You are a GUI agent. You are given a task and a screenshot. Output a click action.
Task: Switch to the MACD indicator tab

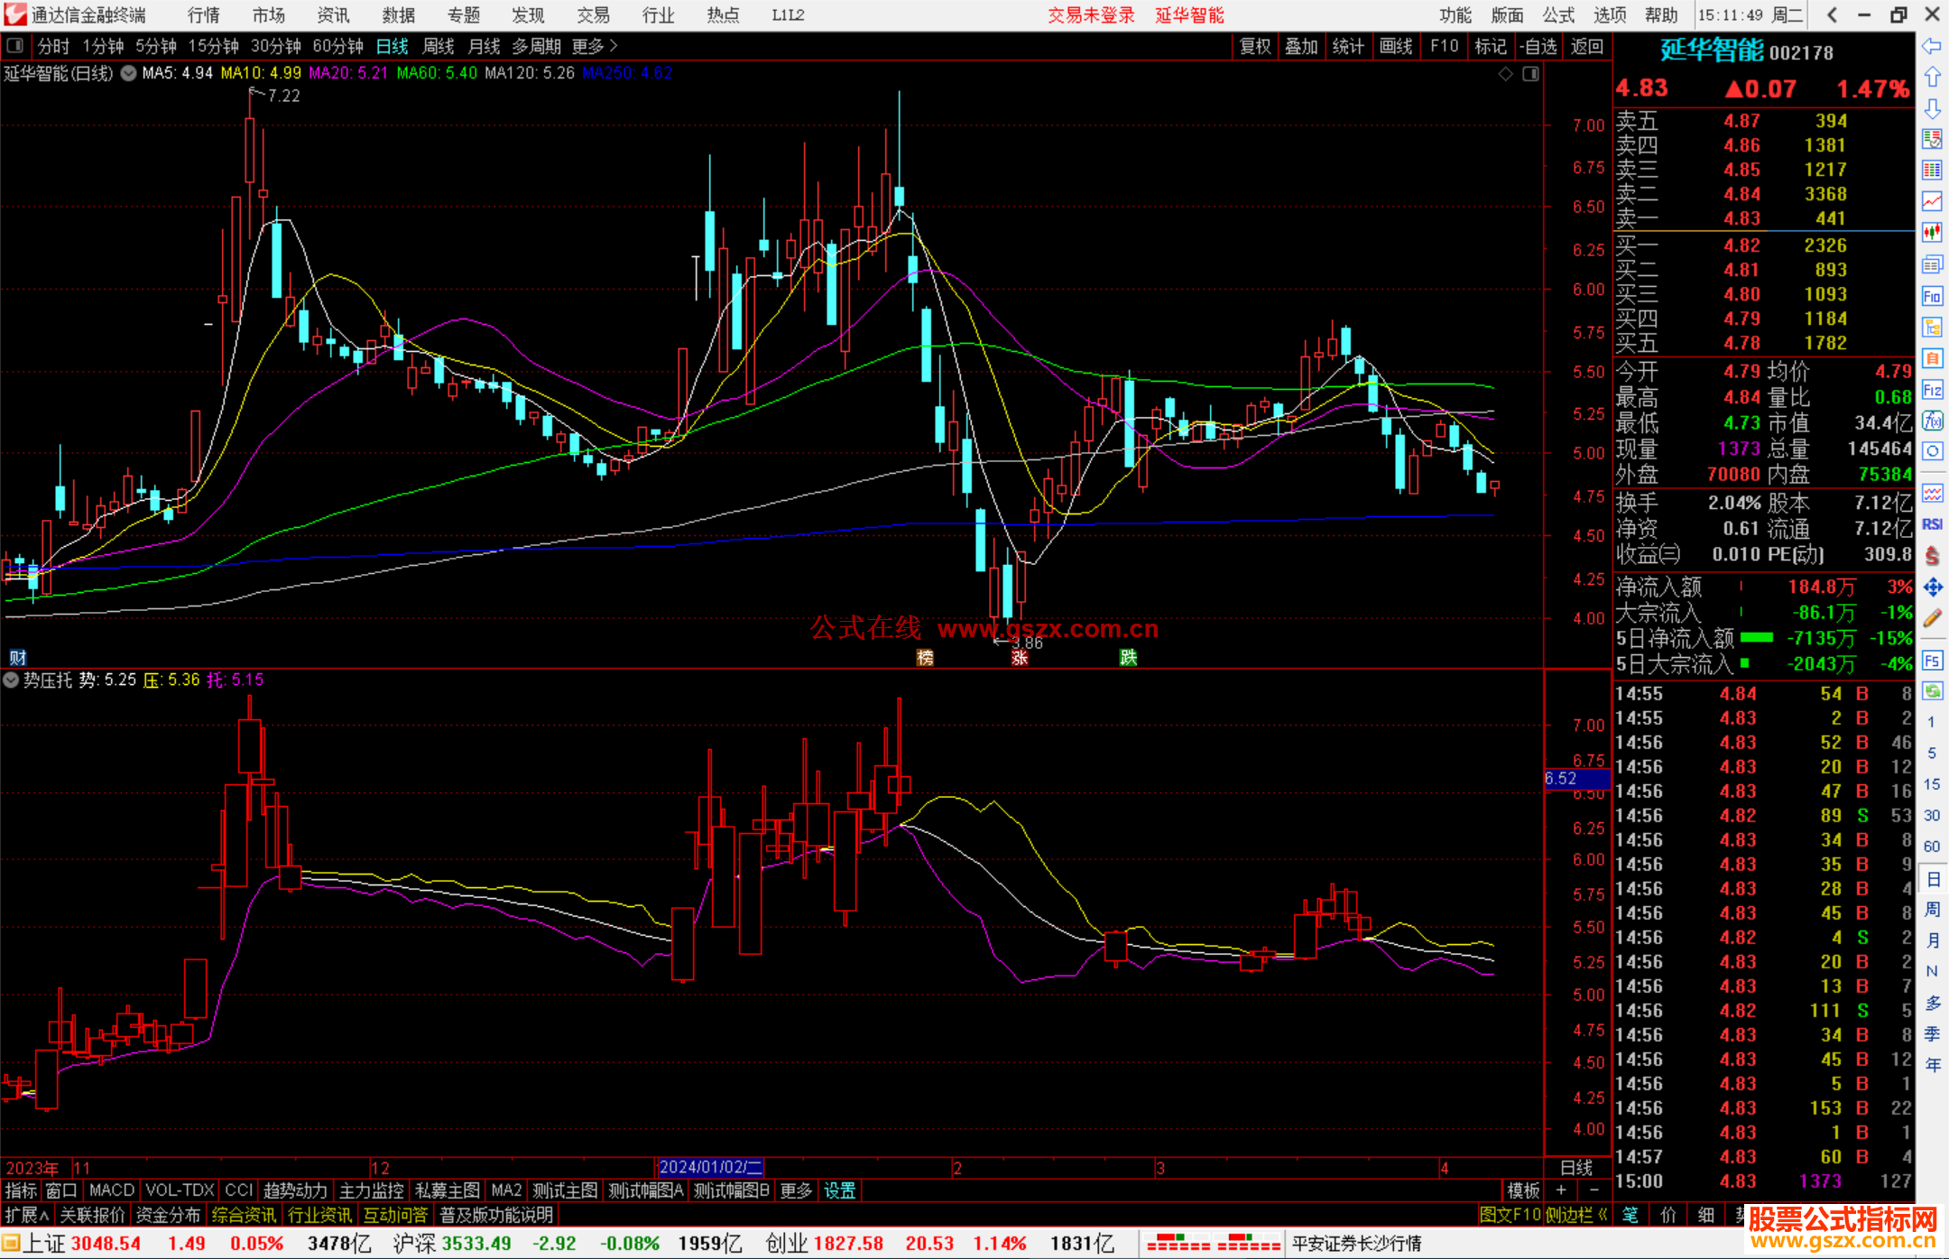(111, 1190)
